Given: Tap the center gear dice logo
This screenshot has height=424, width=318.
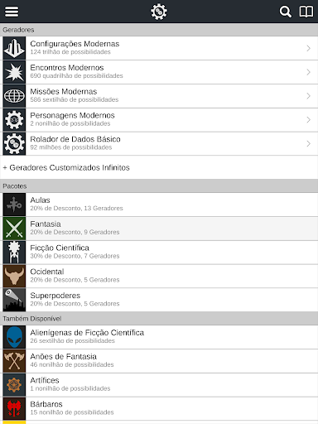Looking at the screenshot, I should (159, 12).
